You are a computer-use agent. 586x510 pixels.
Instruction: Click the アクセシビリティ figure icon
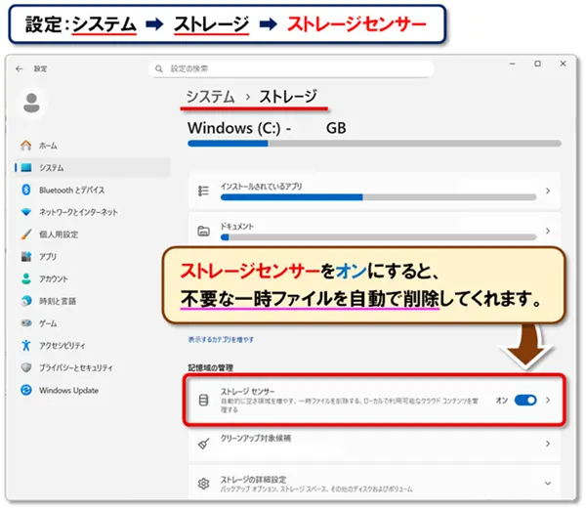(25, 346)
